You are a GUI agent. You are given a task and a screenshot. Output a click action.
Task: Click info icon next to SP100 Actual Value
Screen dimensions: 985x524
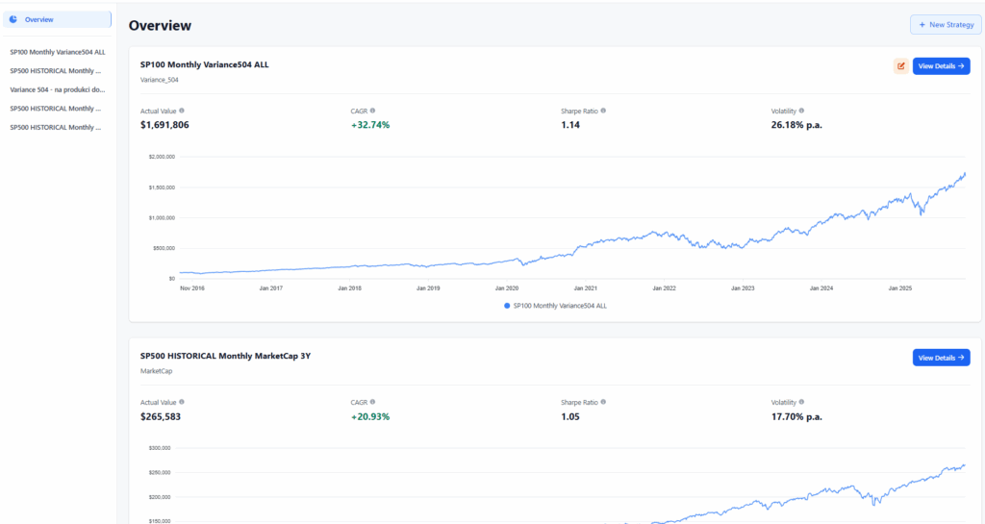tap(182, 111)
